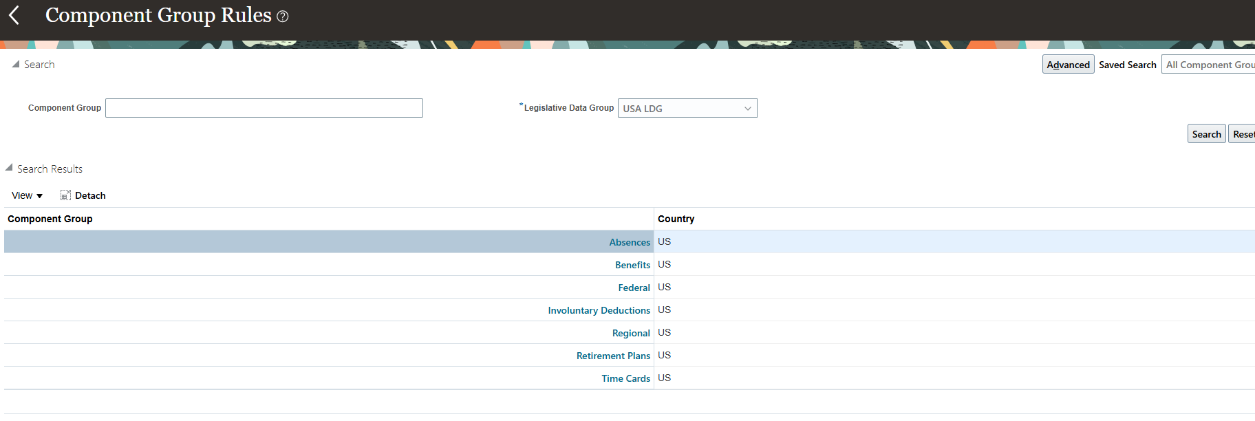Open the Benefits component group link

point(632,265)
